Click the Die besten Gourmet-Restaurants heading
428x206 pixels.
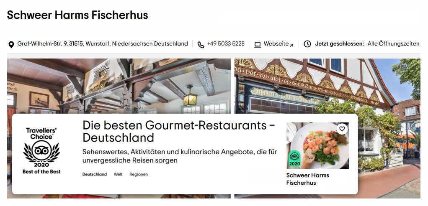[x=179, y=131]
